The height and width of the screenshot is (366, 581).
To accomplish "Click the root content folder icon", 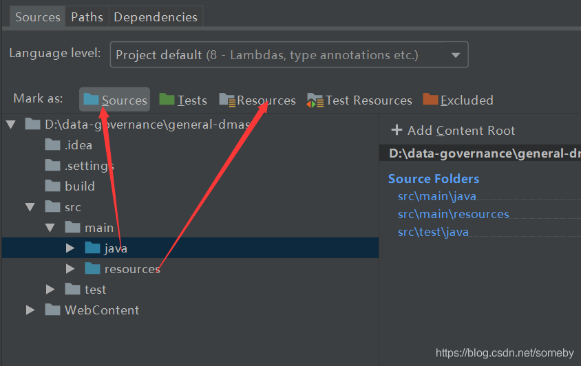I will 32,124.
